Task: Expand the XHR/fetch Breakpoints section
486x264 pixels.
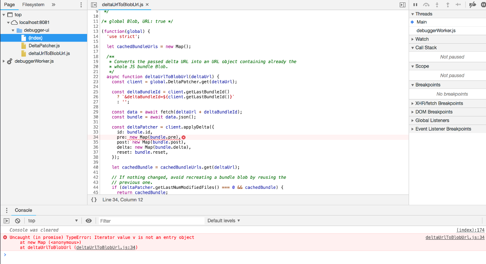Action: coord(439,103)
